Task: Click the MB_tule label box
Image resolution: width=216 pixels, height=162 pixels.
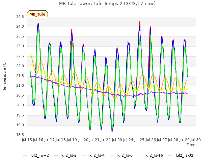Action: pos(37,14)
